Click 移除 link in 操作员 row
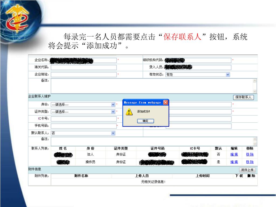This screenshot has height=207, width=276. point(250,162)
